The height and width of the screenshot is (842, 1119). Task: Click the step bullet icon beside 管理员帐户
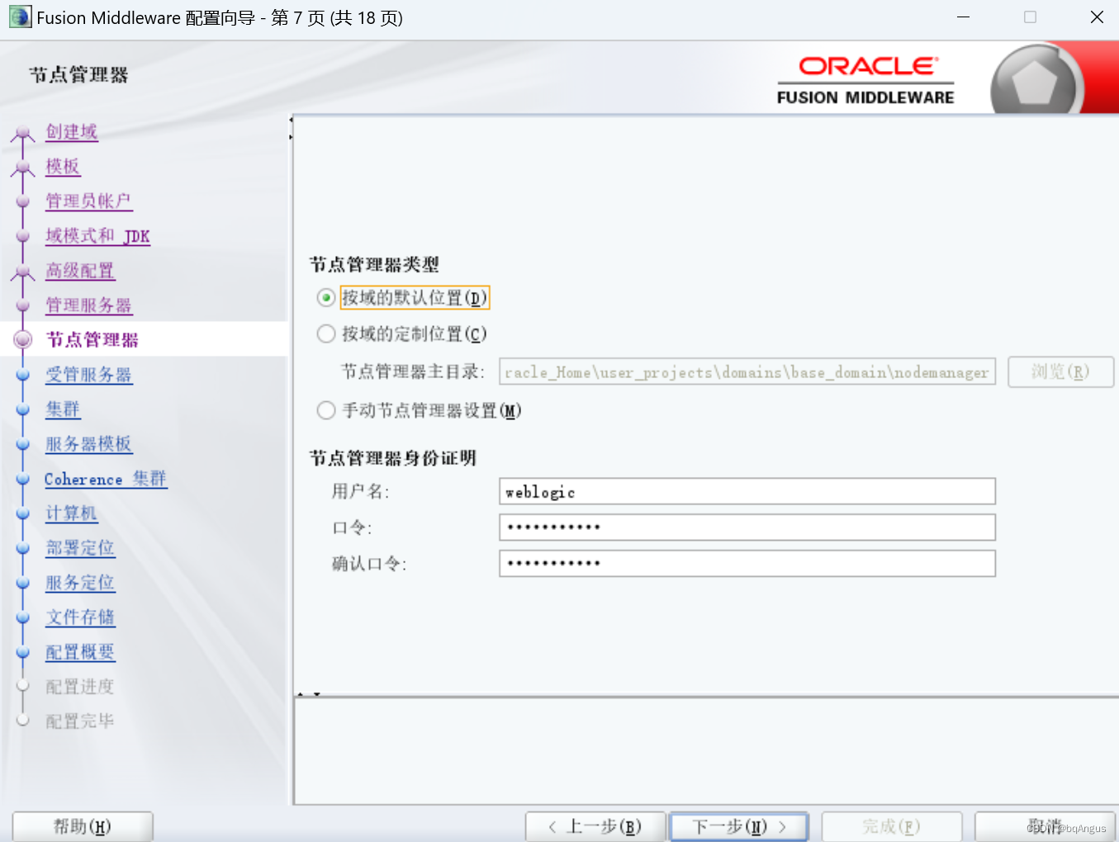23,201
